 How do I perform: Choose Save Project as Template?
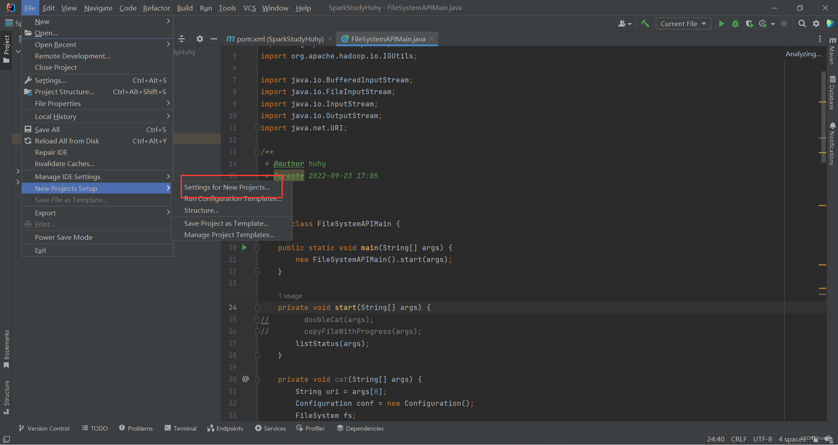[x=231, y=223]
